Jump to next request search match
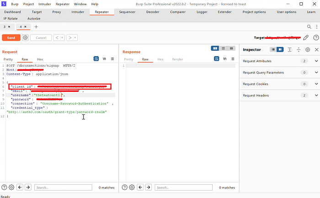 click(28, 187)
